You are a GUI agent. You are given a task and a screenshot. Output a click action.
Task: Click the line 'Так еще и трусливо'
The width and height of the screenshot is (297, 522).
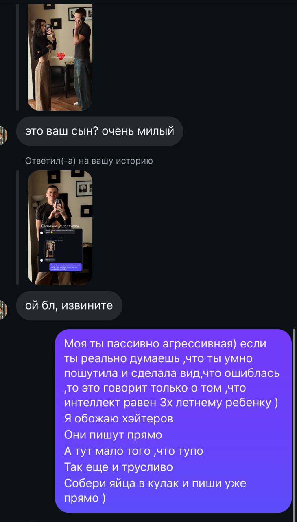pyautogui.click(x=118, y=467)
